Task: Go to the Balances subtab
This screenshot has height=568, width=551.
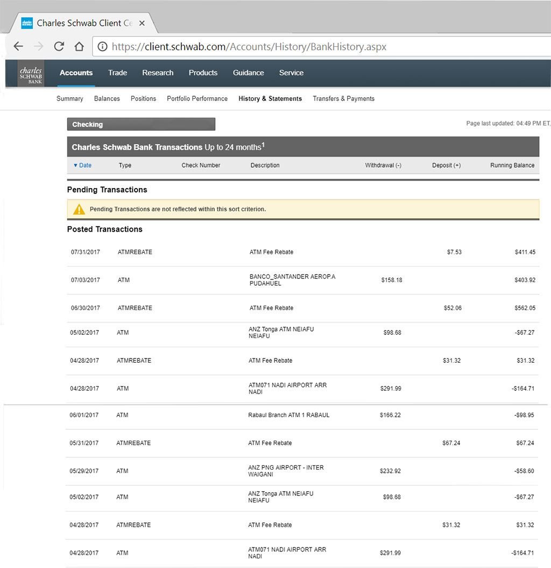Action: (x=107, y=98)
